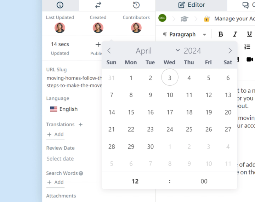Go to next month in calendar
This screenshot has height=202, width=255.
230,51
